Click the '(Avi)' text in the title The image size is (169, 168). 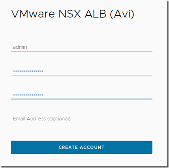click(x=122, y=14)
